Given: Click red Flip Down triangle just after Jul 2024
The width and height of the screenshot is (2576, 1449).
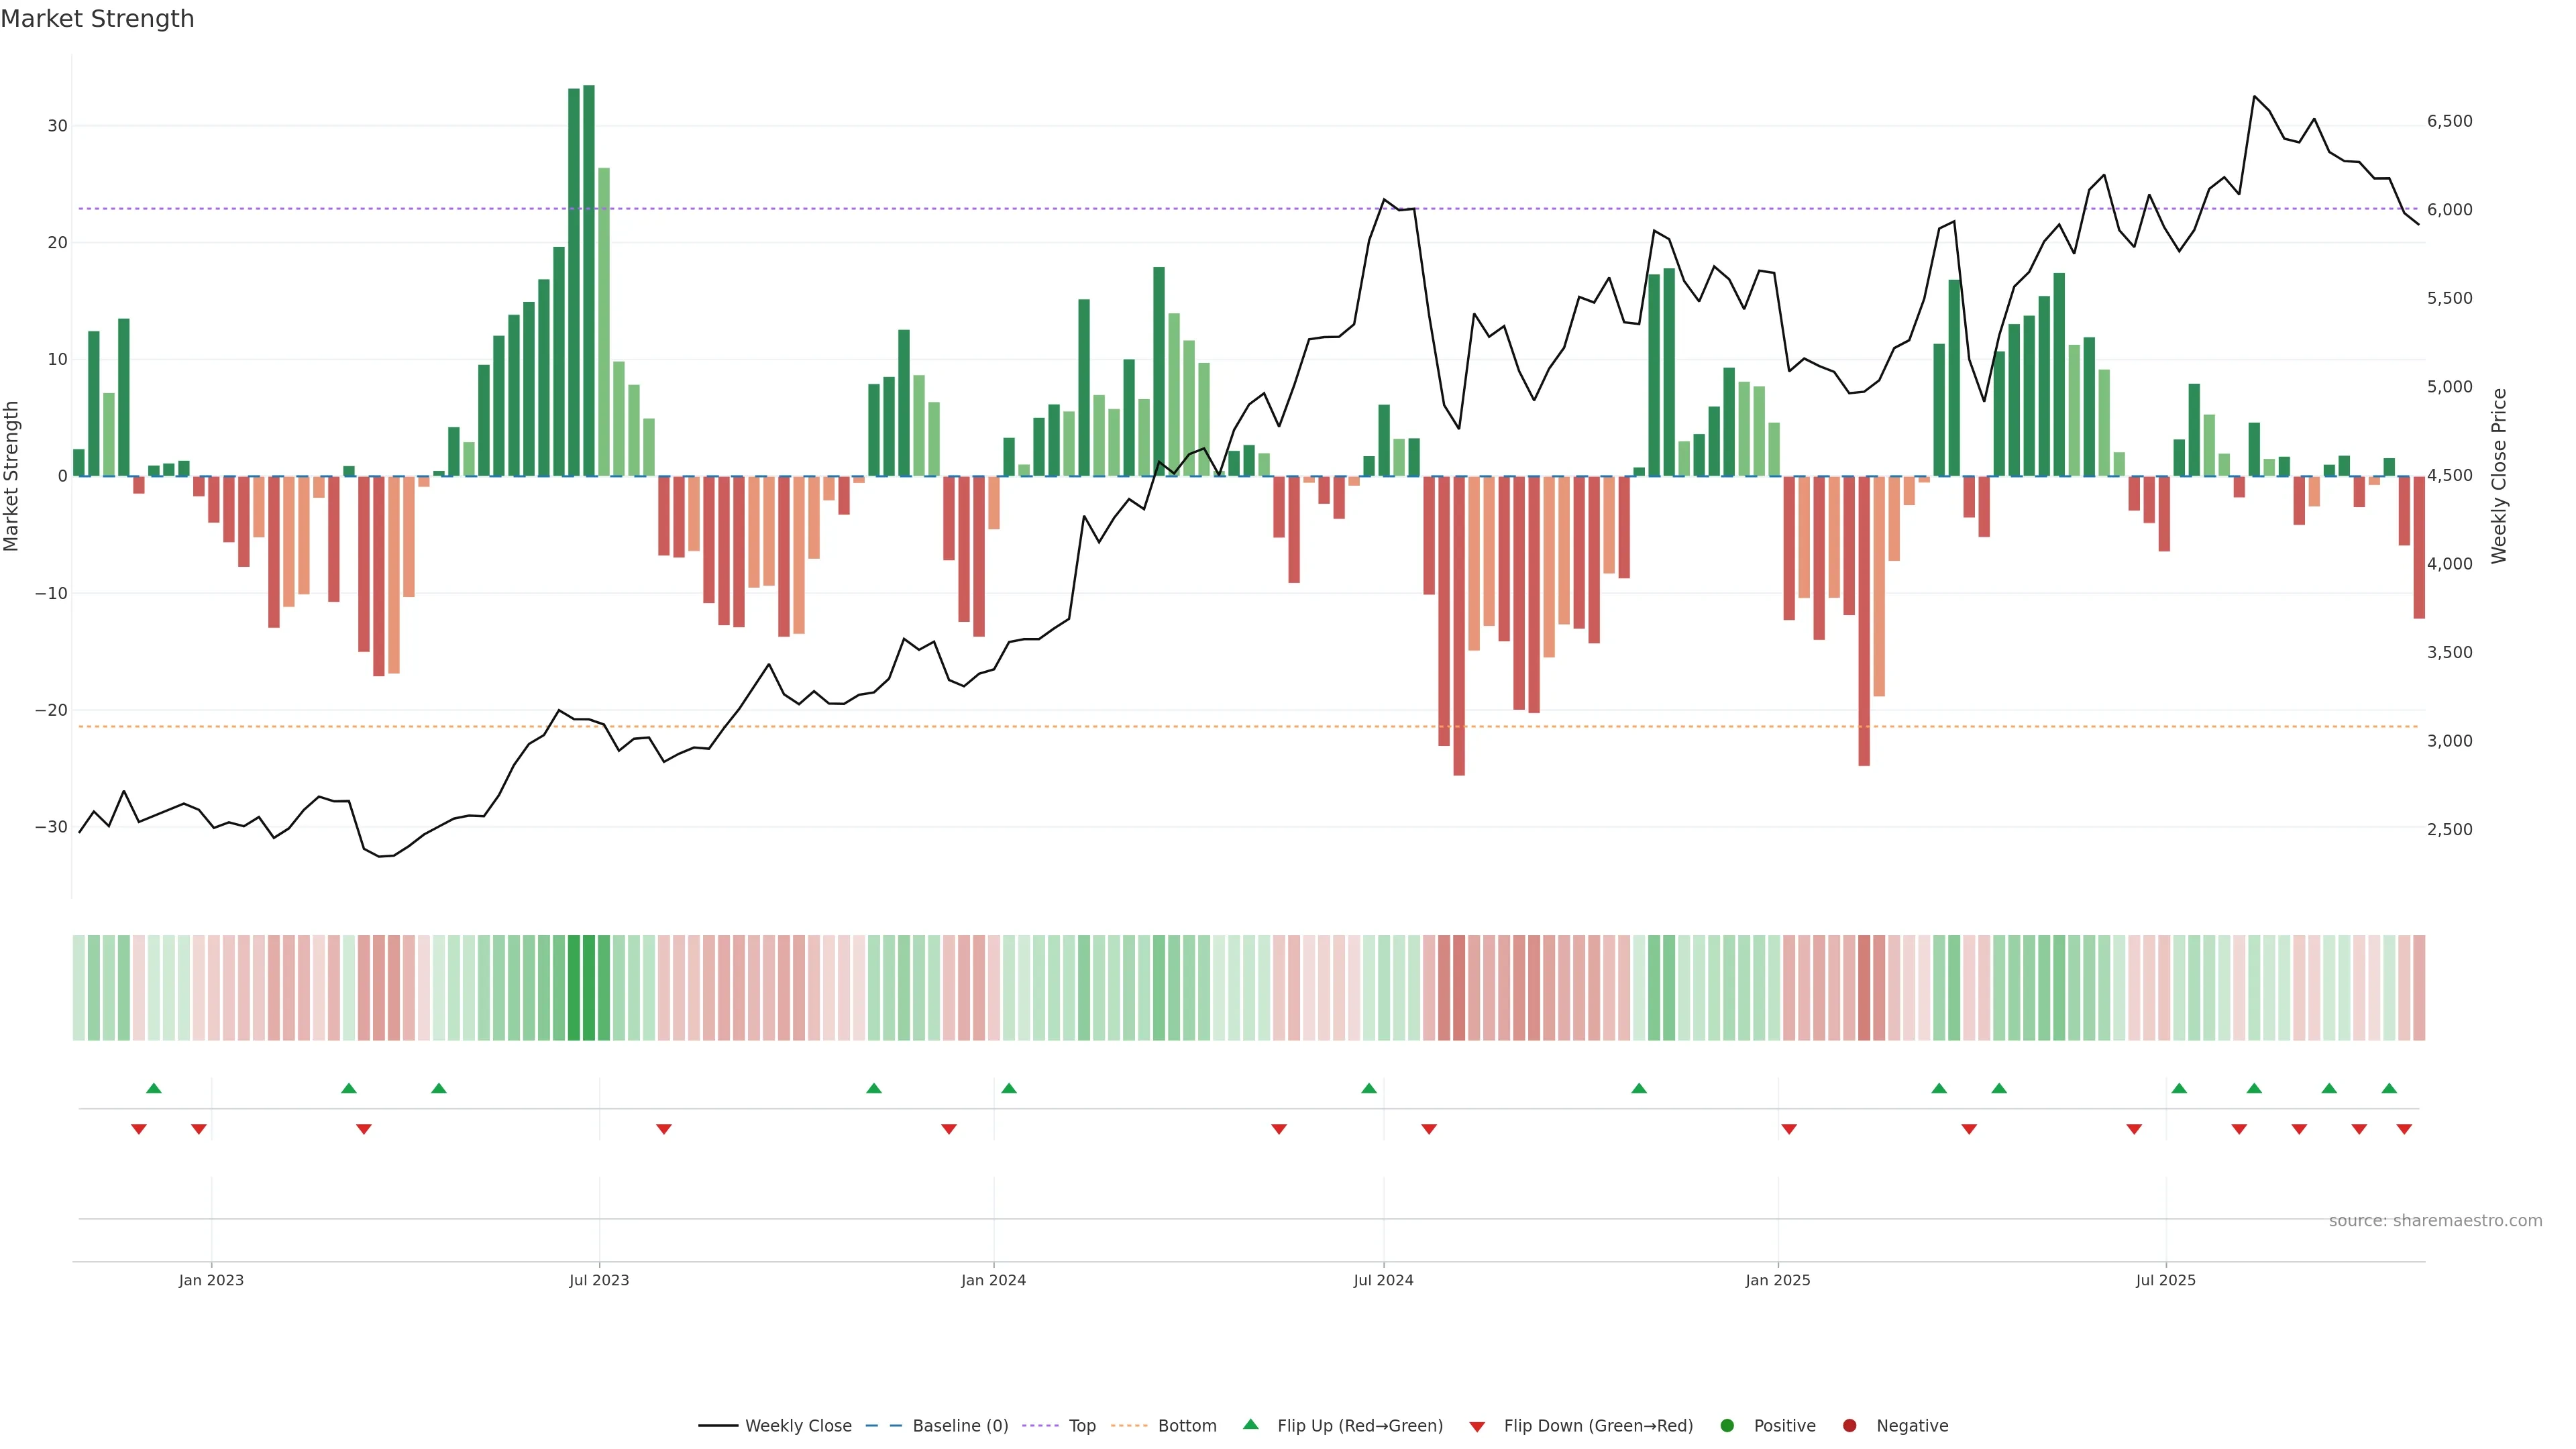Looking at the screenshot, I should click(x=1429, y=1129).
